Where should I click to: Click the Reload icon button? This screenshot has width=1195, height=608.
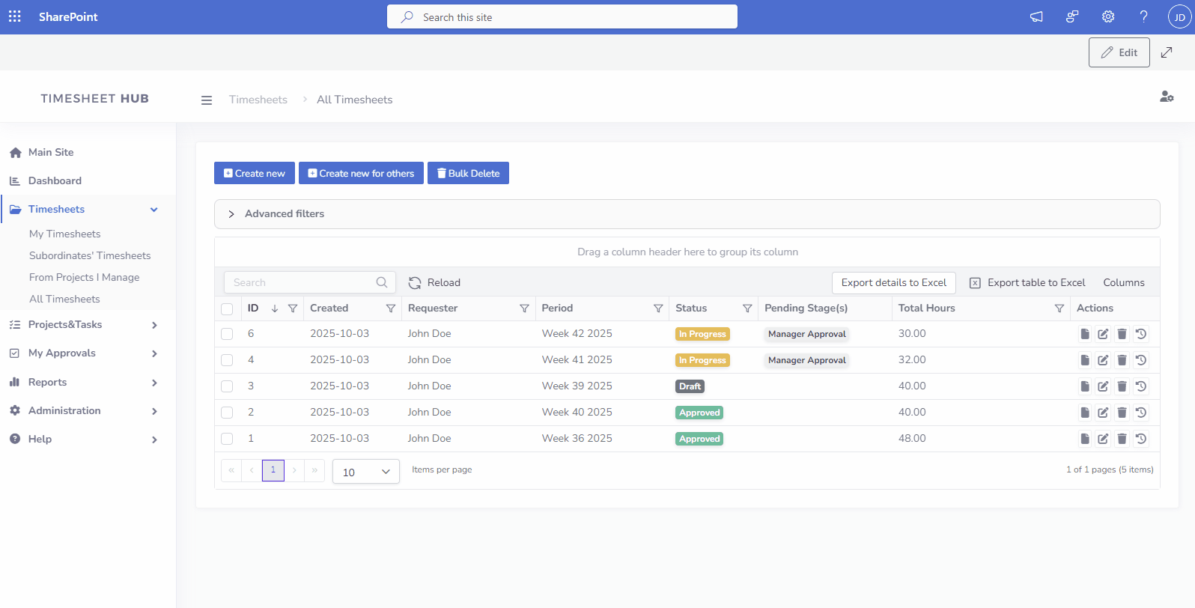[x=415, y=282]
